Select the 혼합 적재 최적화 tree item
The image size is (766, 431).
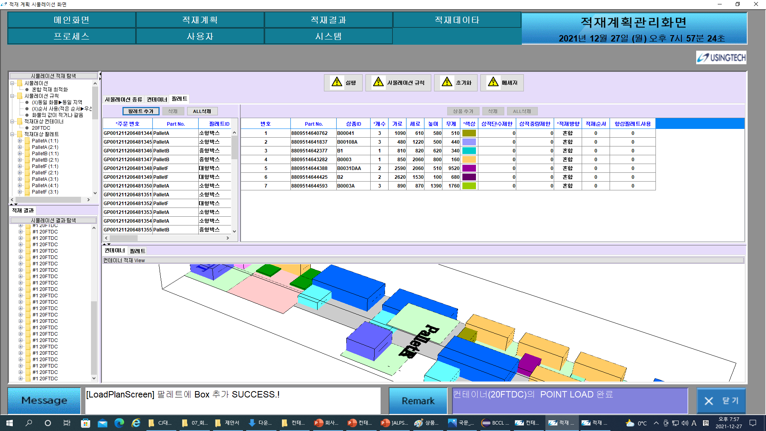pos(50,89)
